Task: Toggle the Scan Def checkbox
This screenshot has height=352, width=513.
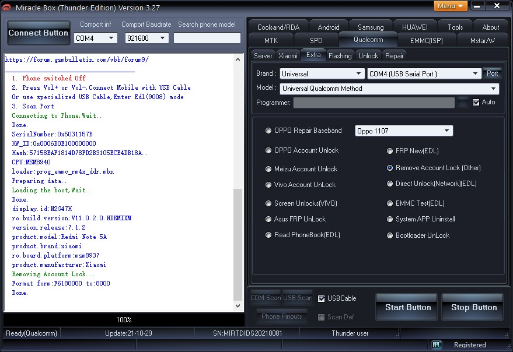Action: (x=321, y=317)
